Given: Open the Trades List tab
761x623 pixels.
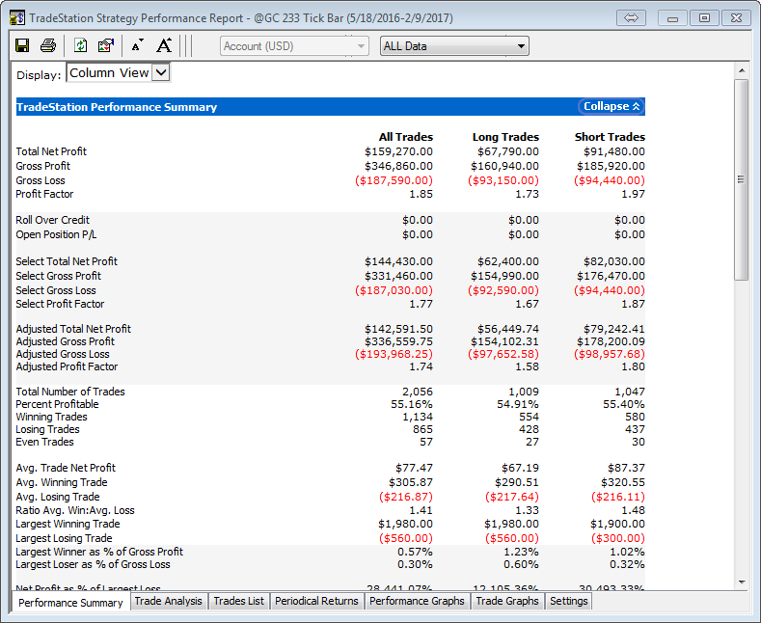Looking at the screenshot, I should coord(238,601).
